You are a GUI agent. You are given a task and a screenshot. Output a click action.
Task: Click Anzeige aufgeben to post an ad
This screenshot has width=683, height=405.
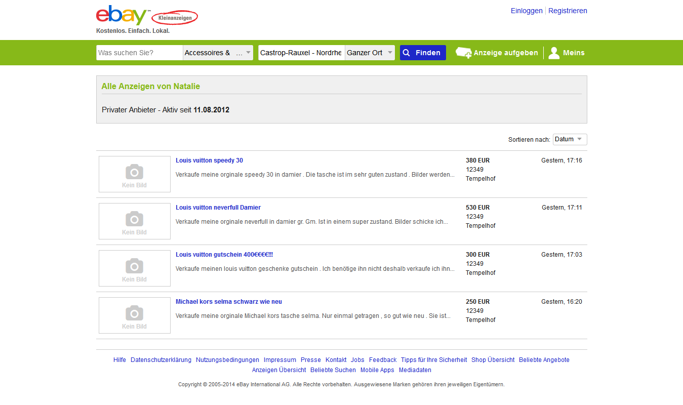[506, 53]
